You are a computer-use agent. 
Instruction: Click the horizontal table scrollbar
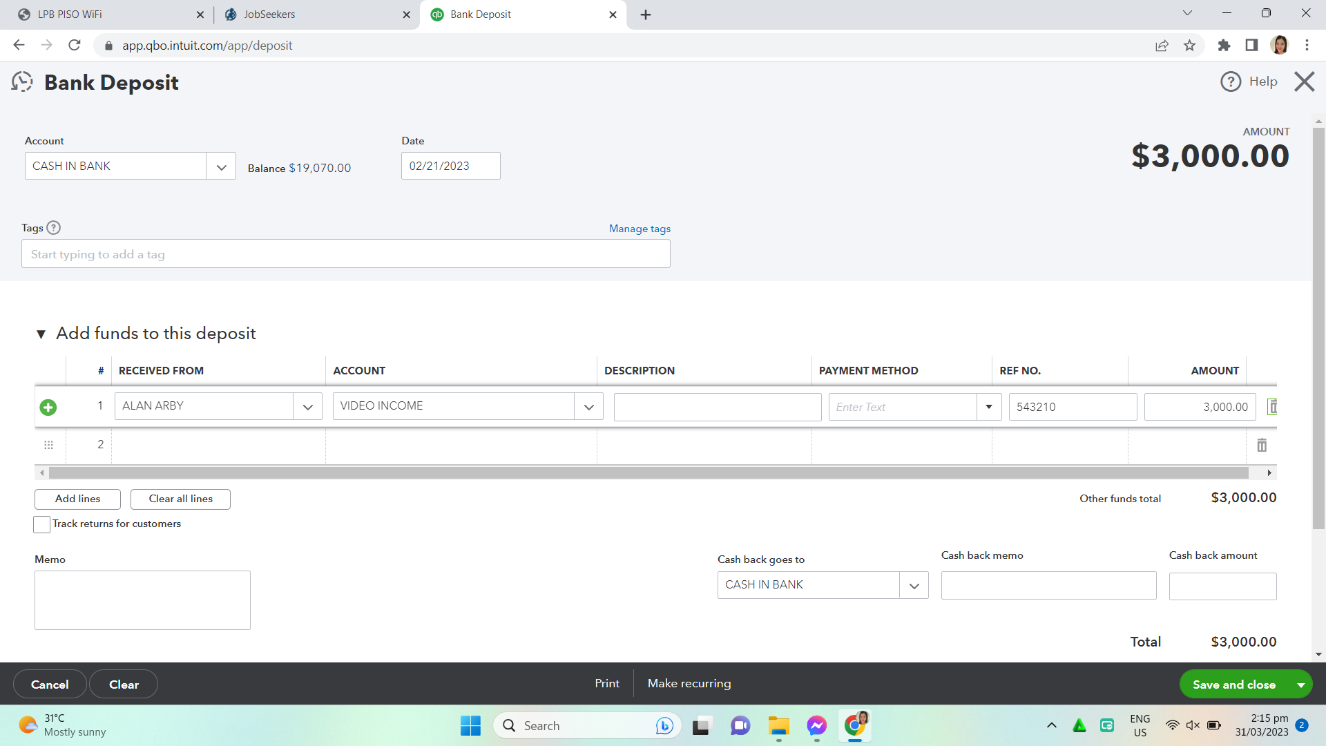point(648,473)
